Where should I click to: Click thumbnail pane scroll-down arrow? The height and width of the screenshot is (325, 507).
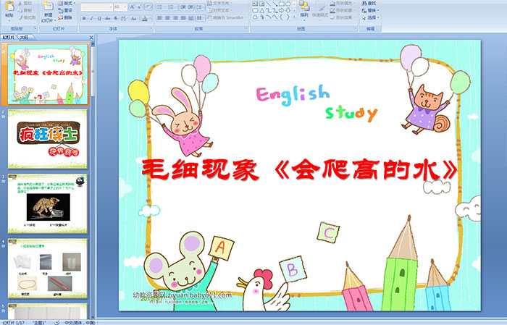(93, 317)
